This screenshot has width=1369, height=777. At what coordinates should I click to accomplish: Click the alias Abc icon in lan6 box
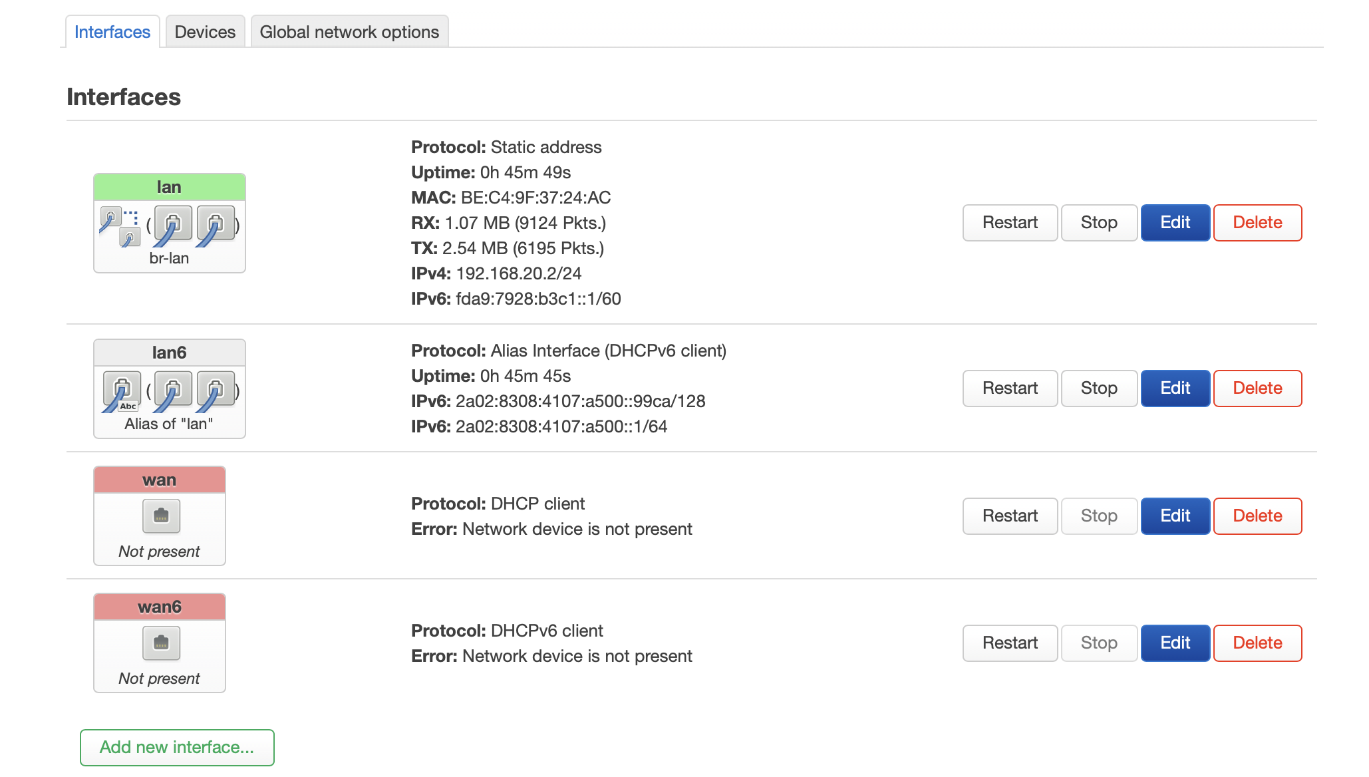(x=122, y=392)
